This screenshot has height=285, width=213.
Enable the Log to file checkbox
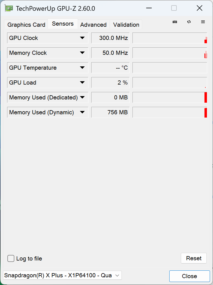tap(11, 259)
